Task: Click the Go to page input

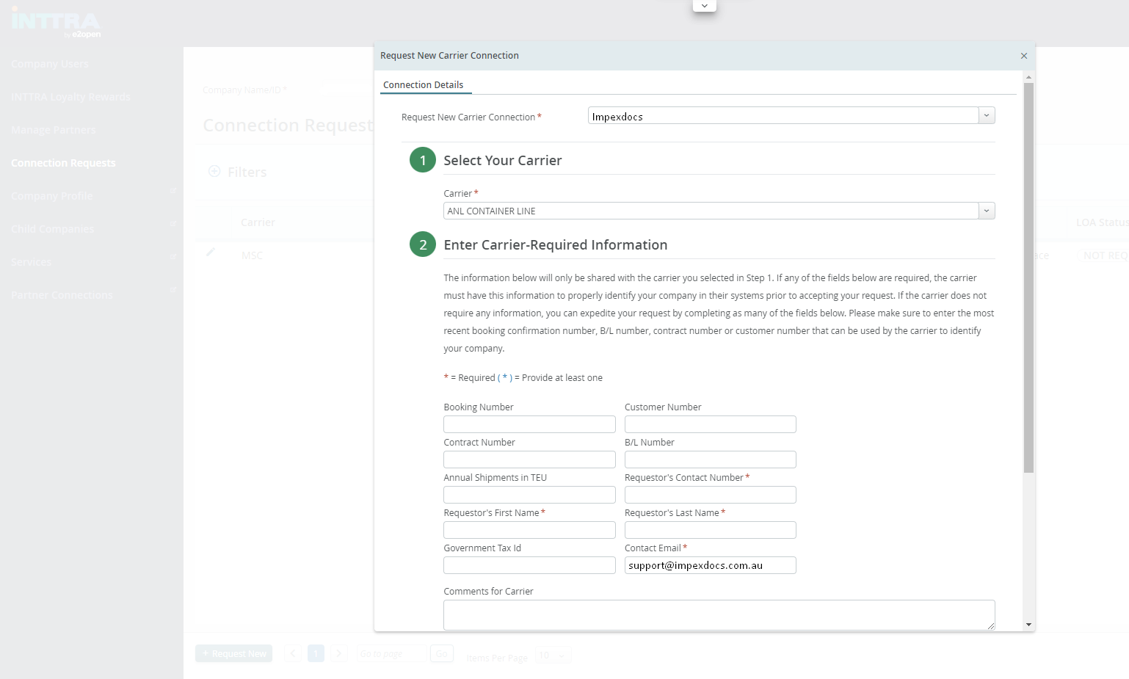Action: (x=391, y=653)
